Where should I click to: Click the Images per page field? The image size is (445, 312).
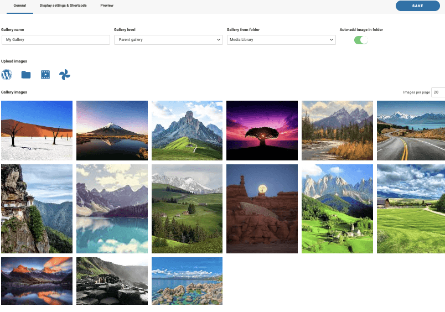438,92
